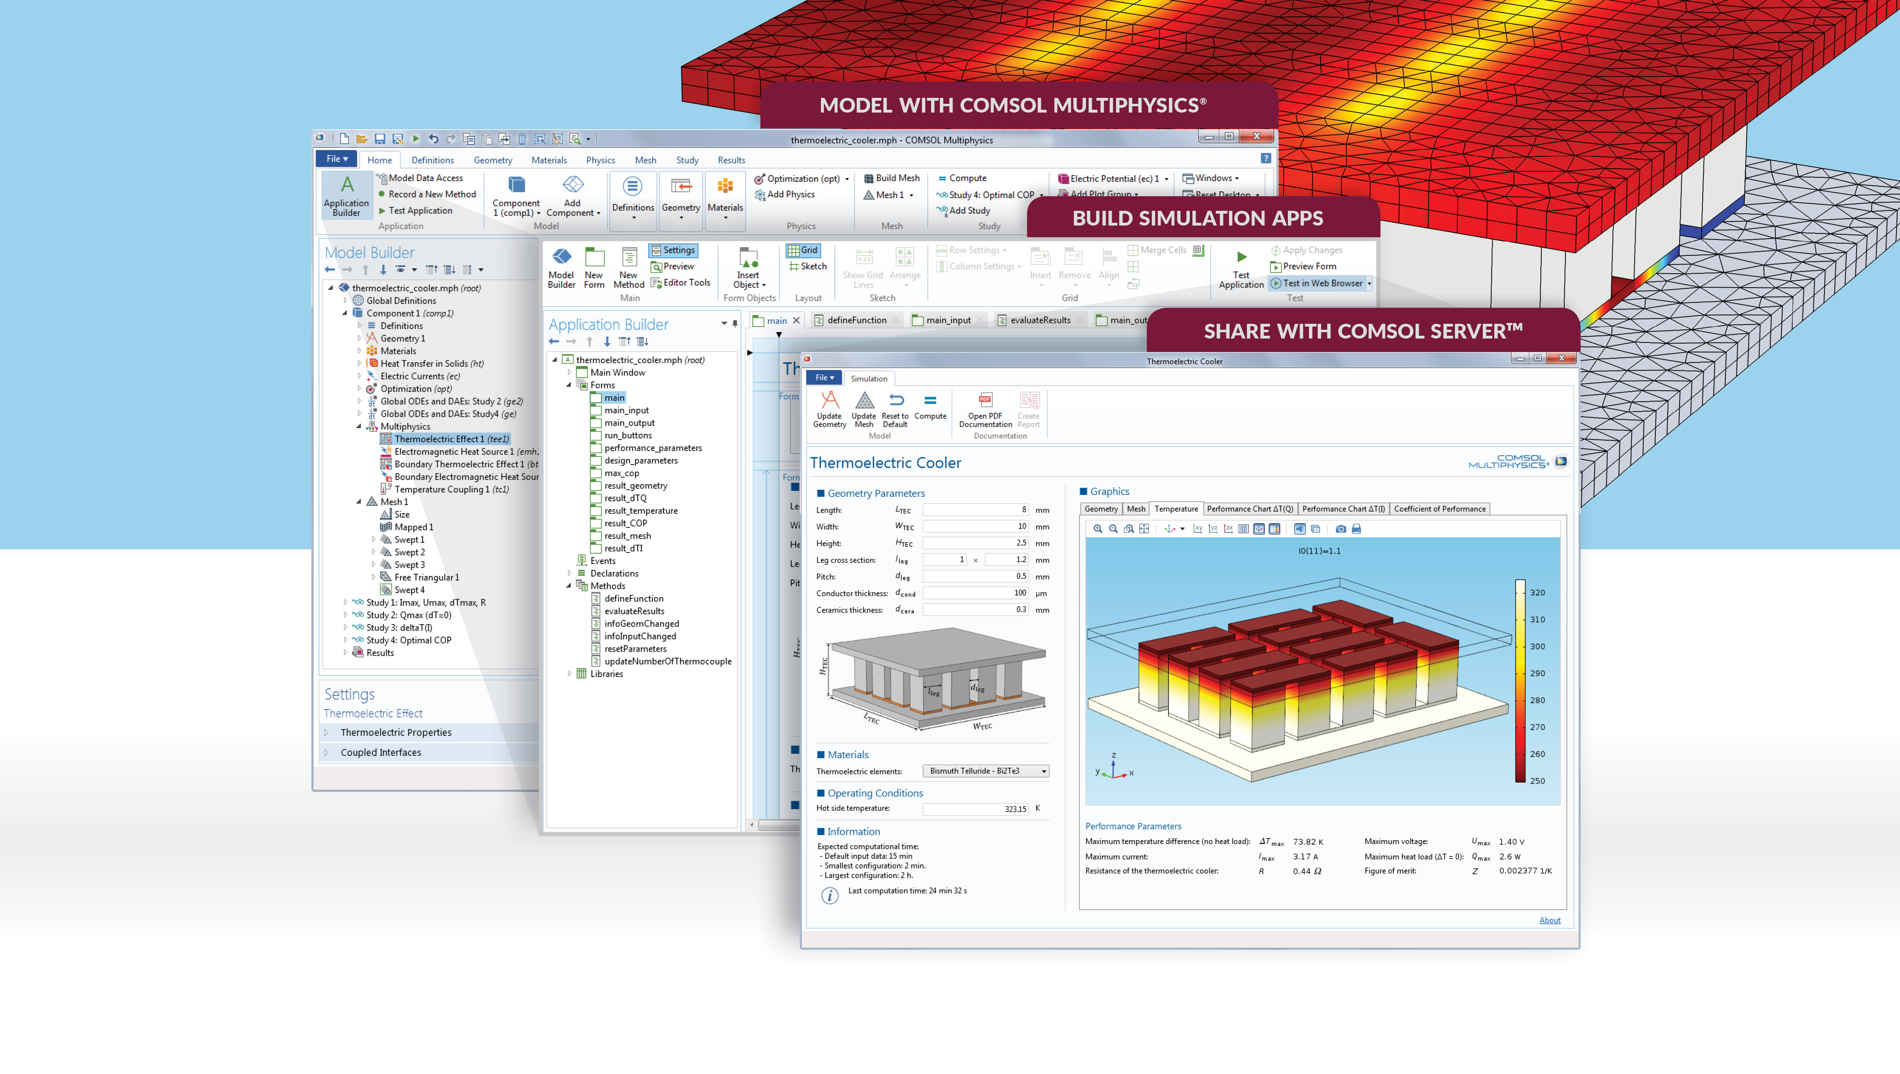Screen dimensions: 1900x1074
Task: Click Add Study button
Action: (963, 210)
